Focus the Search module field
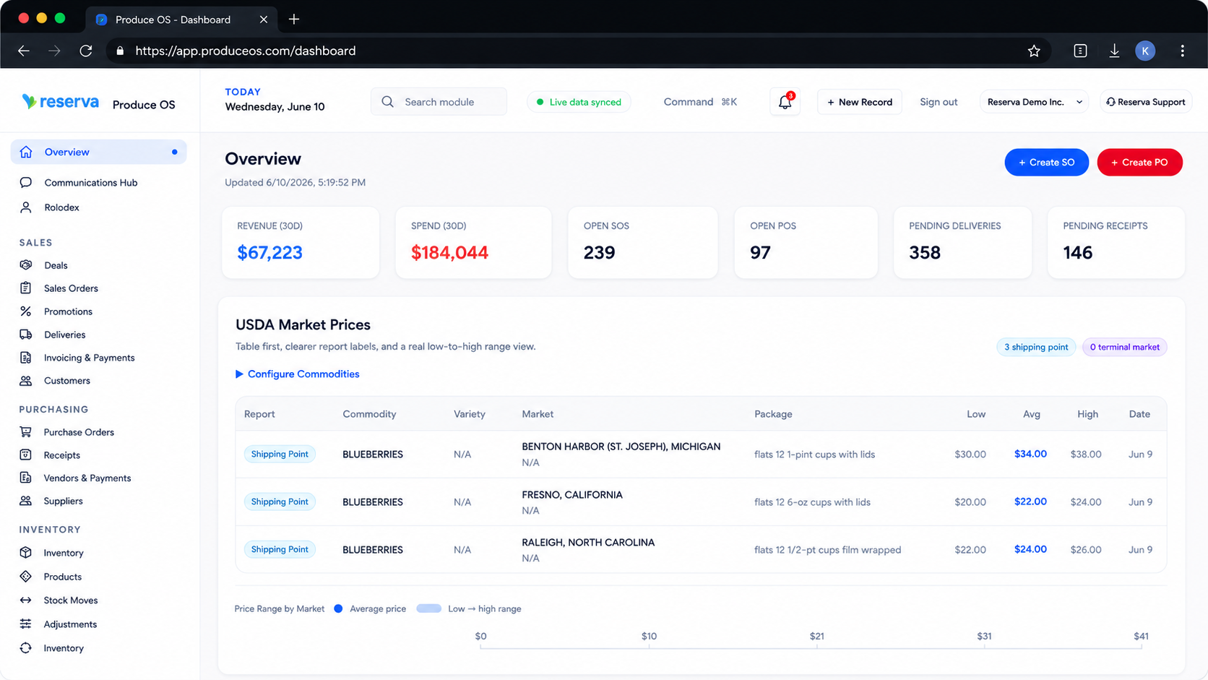Screen dimensions: 1208x680 (439, 102)
